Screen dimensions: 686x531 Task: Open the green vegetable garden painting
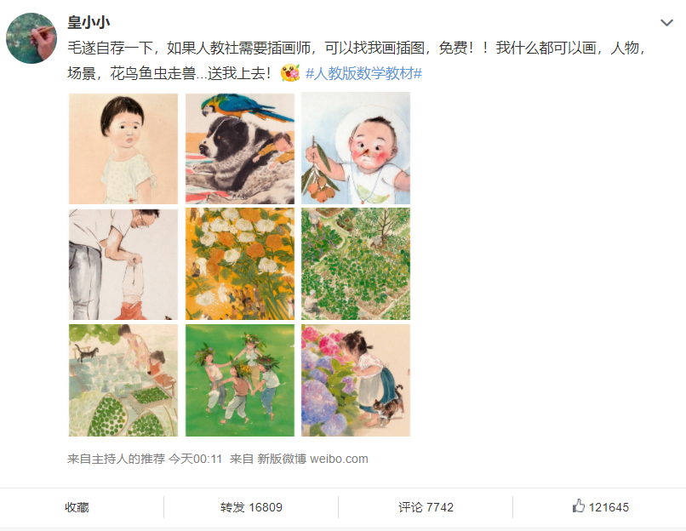(356, 264)
